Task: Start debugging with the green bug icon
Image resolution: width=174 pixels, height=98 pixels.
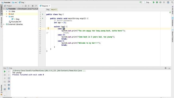Action: (x=157, y=2)
